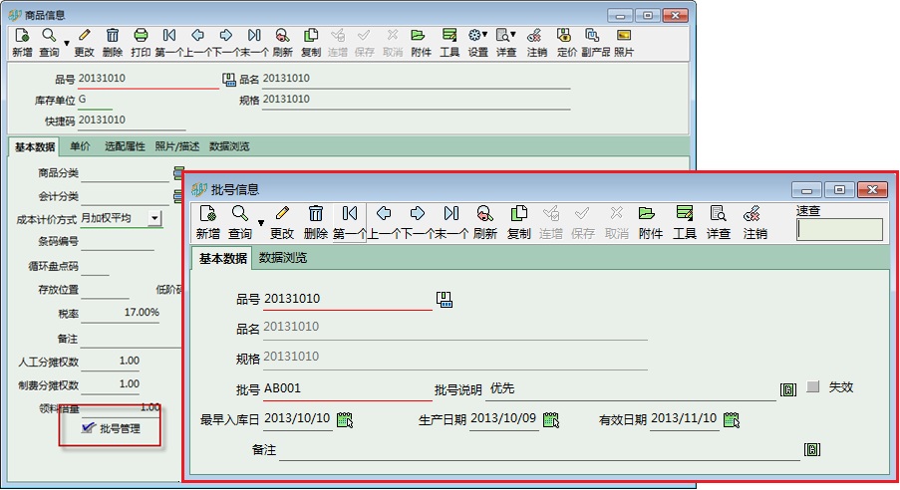
Task: Open the 选配属性 tab
Action: pos(125,146)
